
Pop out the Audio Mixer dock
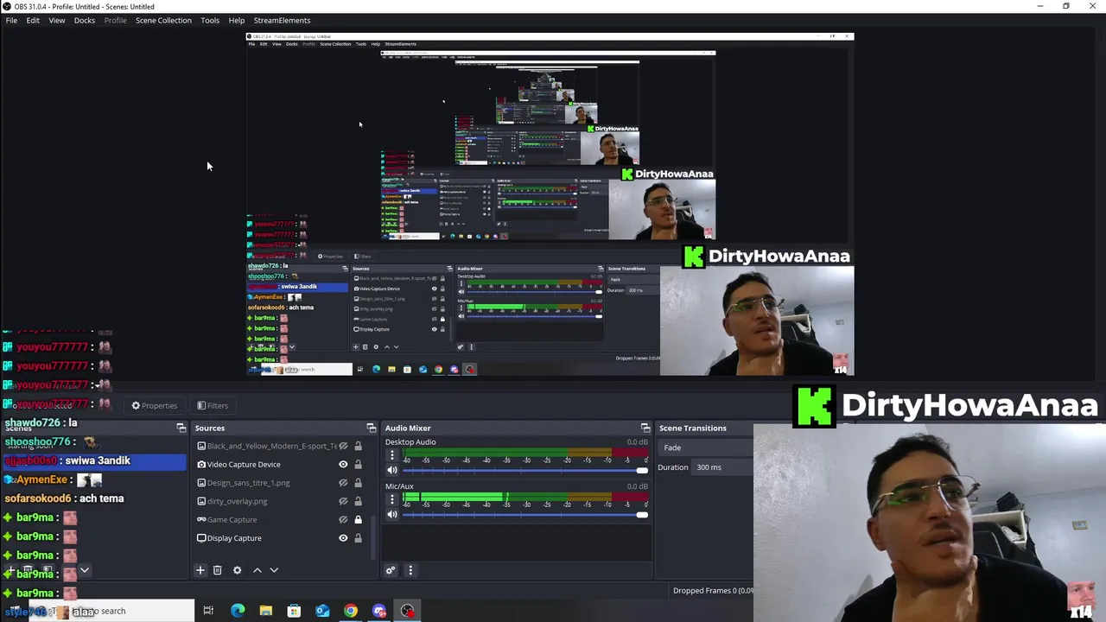tap(645, 428)
